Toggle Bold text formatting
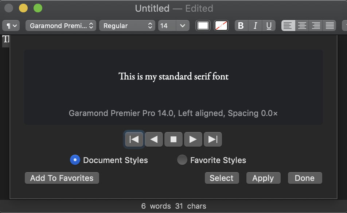 pos(241,26)
